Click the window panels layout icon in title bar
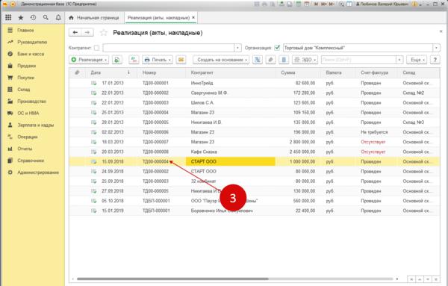 pos(349,4)
